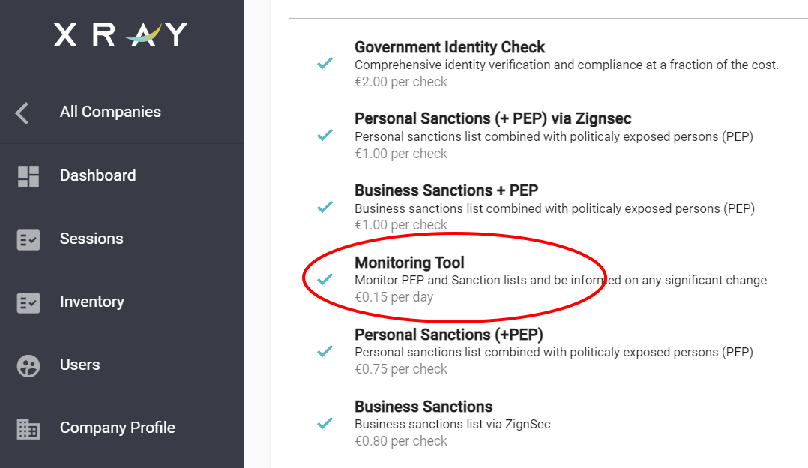Click the back chevron beside All Companies
The image size is (808, 468).
pos(22,113)
